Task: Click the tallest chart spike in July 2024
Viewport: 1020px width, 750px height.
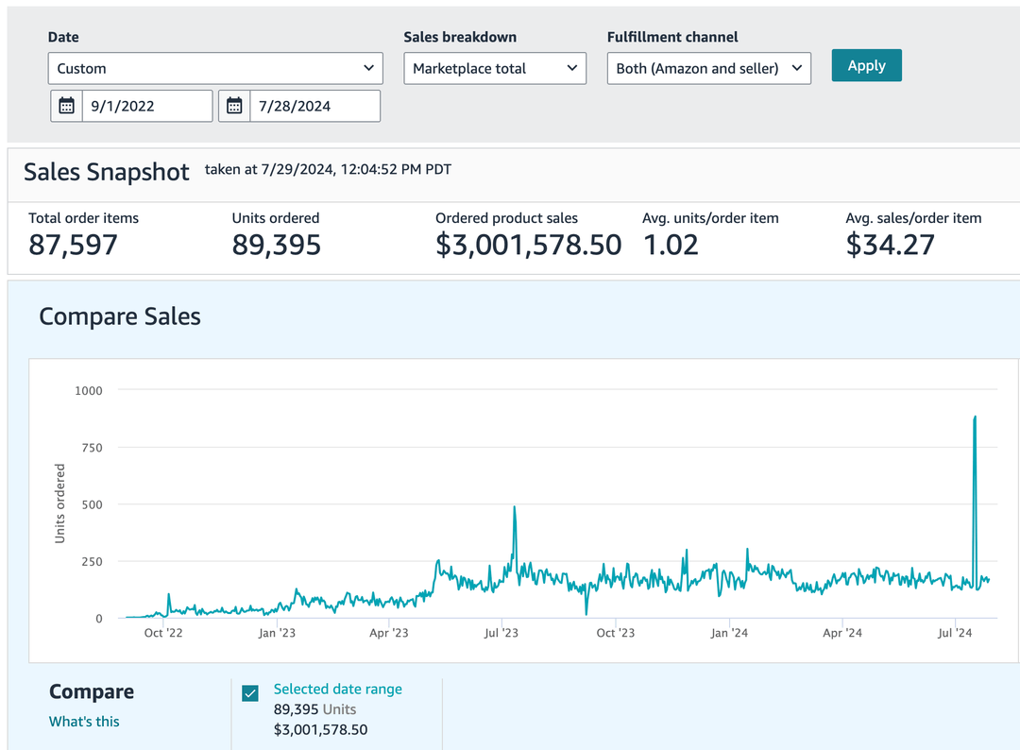Action: (975, 417)
